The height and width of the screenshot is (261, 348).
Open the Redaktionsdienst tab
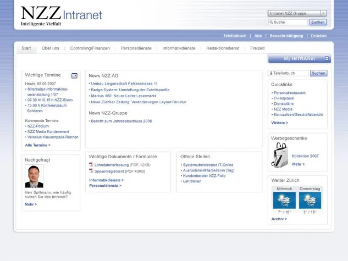pos(223,48)
